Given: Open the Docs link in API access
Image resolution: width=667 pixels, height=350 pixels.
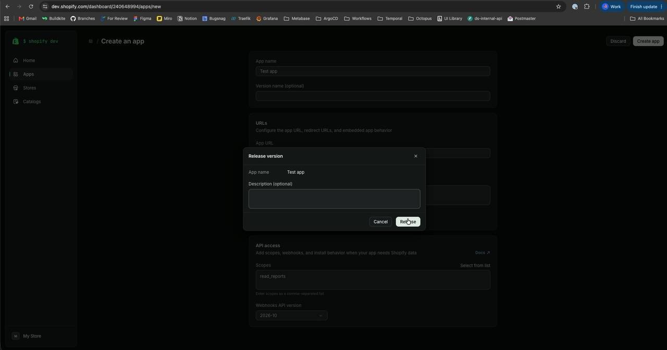Looking at the screenshot, I should pyautogui.click(x=483, y=253).
